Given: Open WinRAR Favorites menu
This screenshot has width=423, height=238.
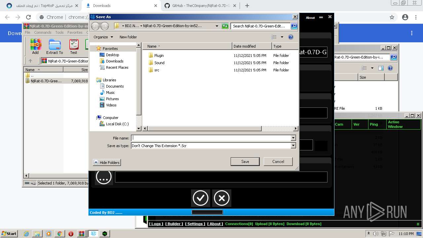Looking at the screenshot, I should 75,32.
